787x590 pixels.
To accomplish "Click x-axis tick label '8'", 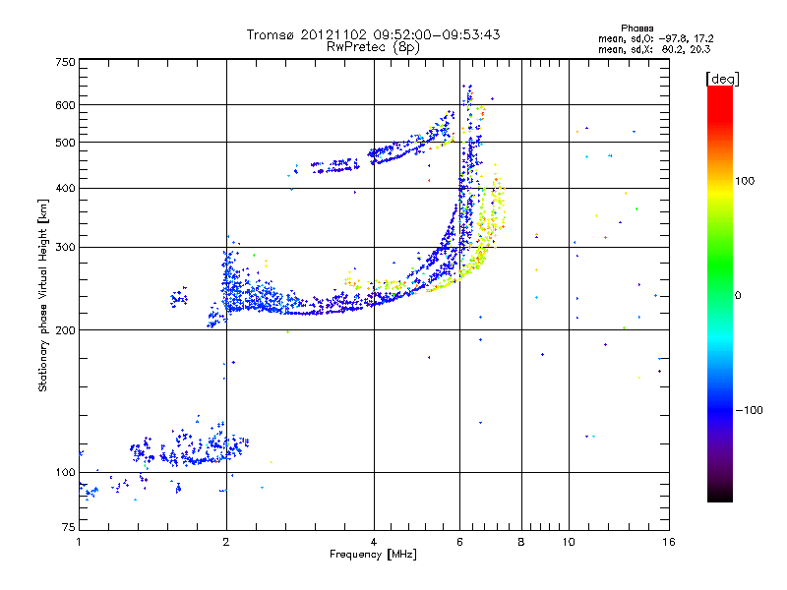I will (x=521, y=542).
